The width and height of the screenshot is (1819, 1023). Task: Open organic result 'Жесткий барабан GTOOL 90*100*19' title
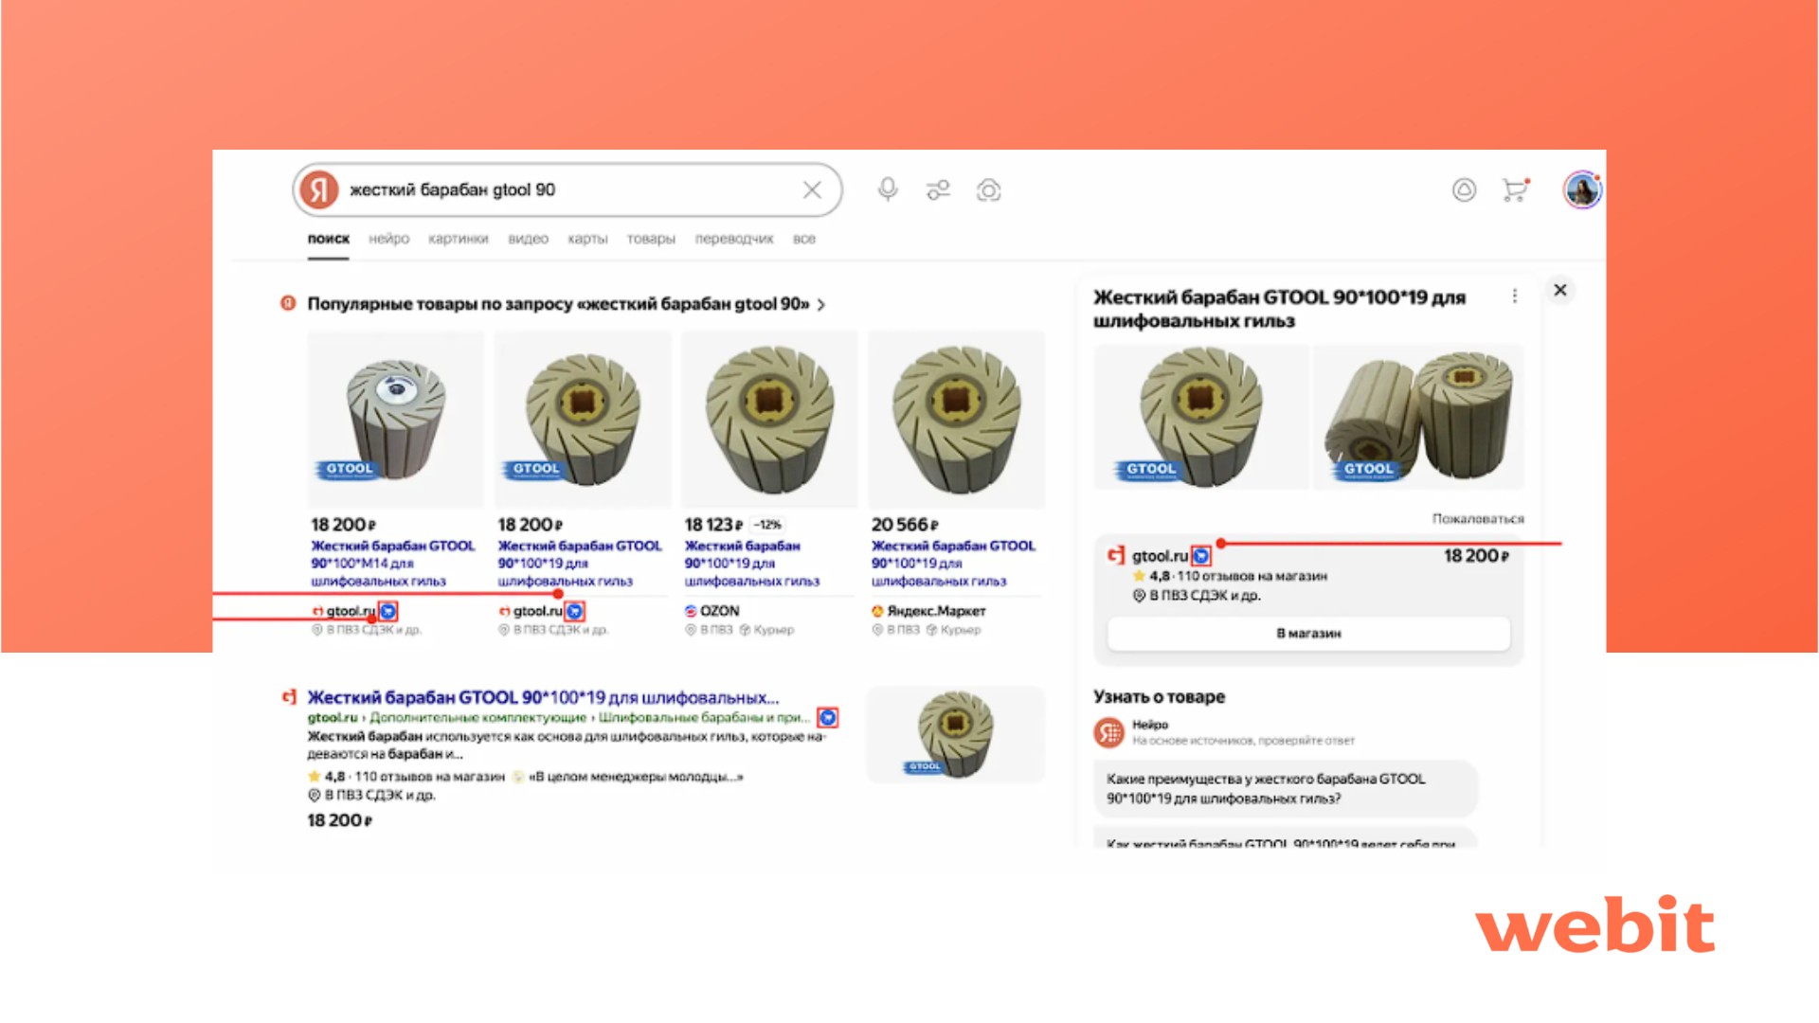pyautogui.click(x=543, y=697)
